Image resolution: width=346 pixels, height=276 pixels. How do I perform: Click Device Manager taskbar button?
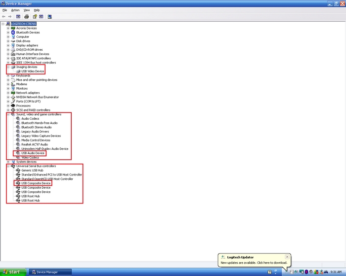point(50,272)
